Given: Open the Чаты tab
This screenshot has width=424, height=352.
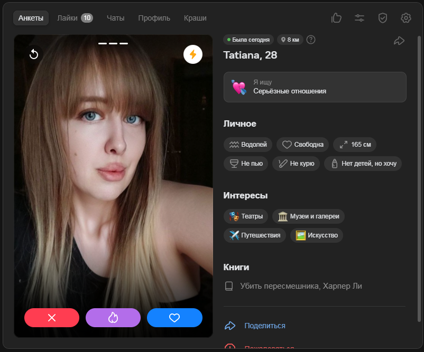Looking at the screenshot, I should point(115,18).
